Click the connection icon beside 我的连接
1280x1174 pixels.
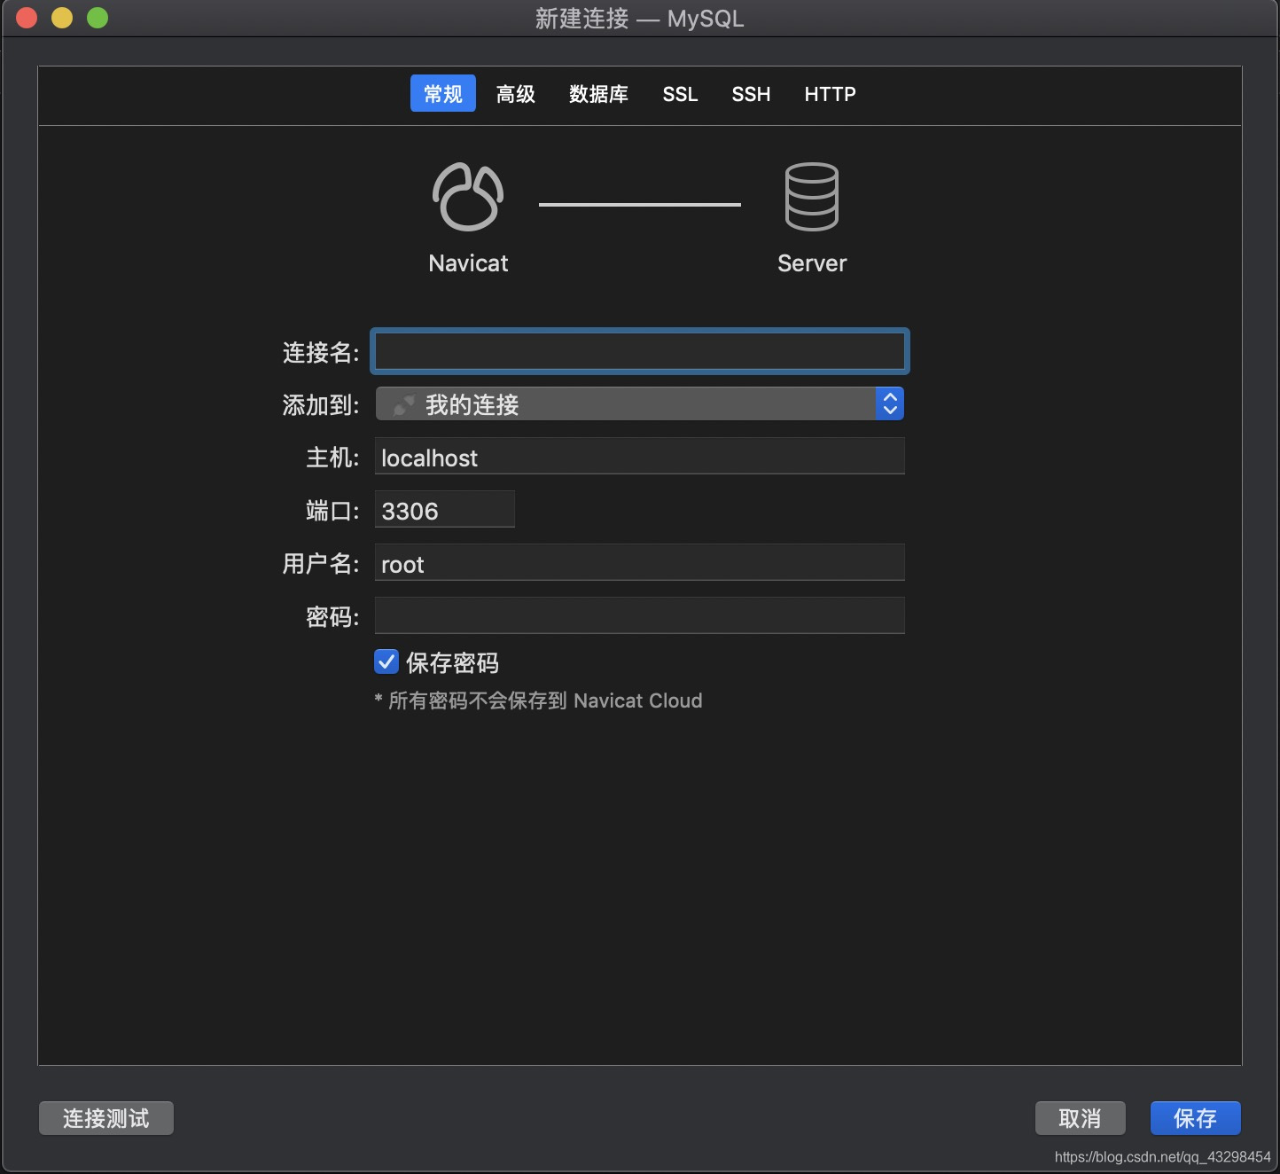click(404, 405)
